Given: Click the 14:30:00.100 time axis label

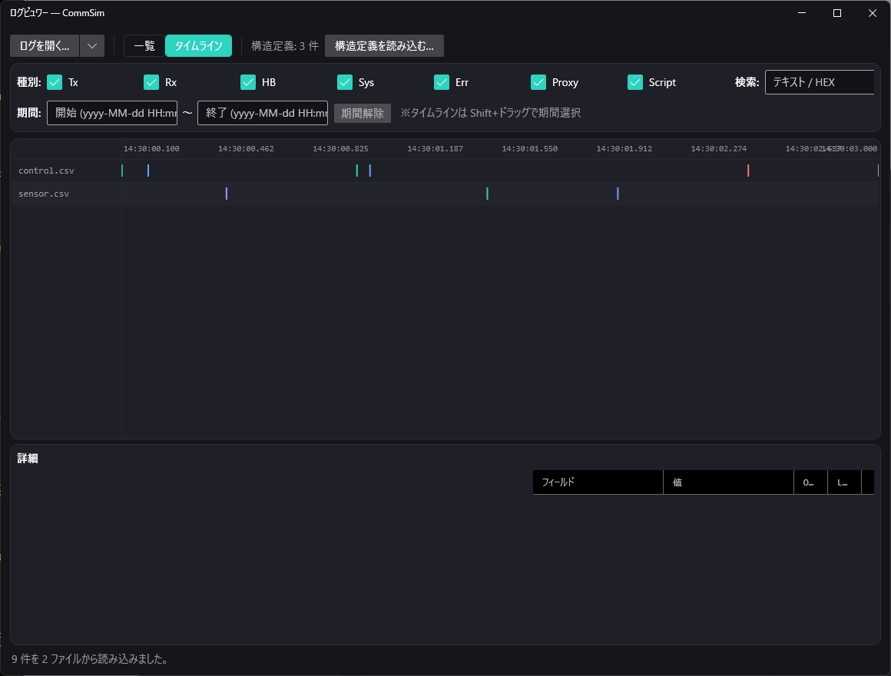Looking at the screenshot, I should pyautogui.click(x=151, y=149).
